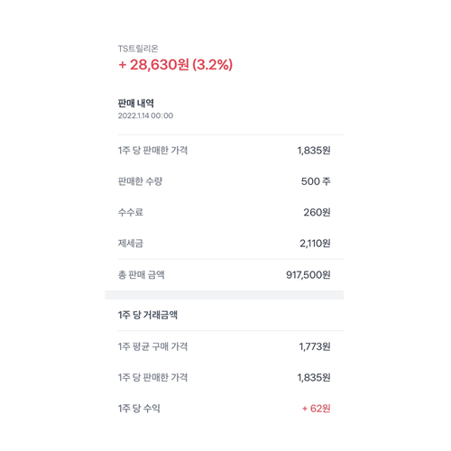Click the 2022.1.14 00:00 date text
Viewport: 451px width, 451px height.
(145, 115)
